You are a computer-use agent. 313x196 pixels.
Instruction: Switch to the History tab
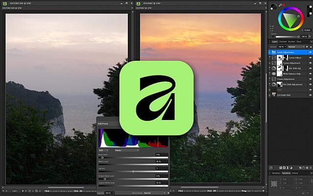click(295, 173)
